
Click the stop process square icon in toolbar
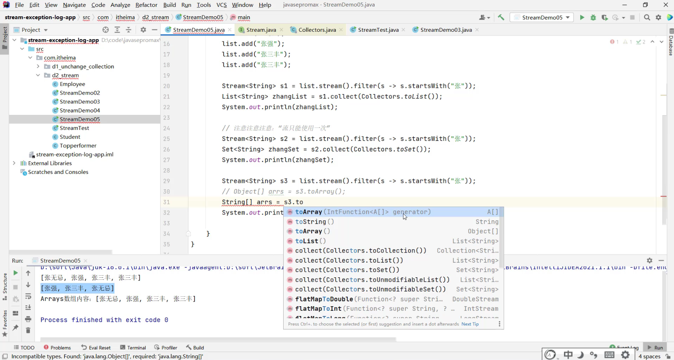click(632, 18)
